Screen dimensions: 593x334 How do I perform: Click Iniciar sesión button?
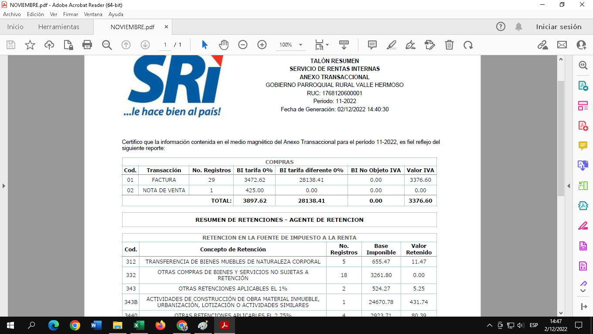[559, 27]
